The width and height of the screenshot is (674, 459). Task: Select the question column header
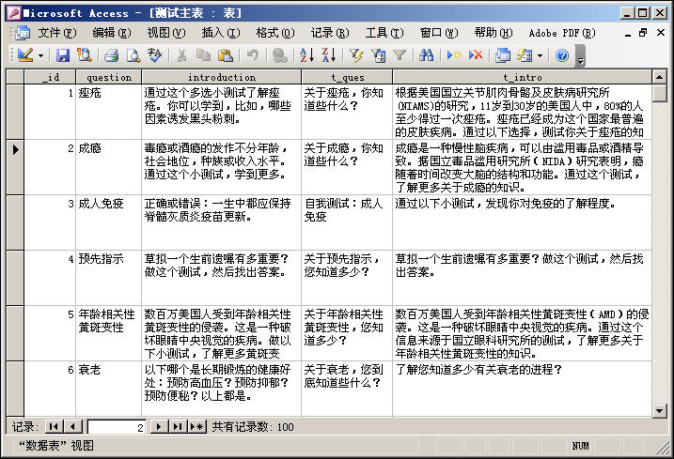click(109, 77)
